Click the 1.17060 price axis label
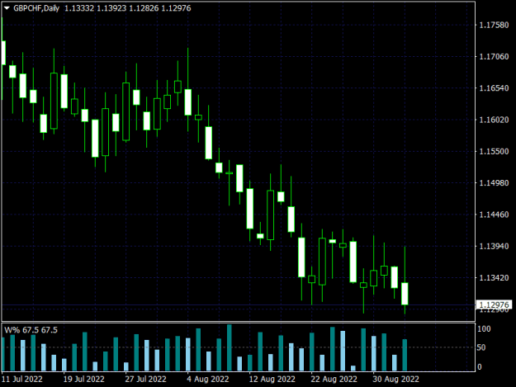 494,57
